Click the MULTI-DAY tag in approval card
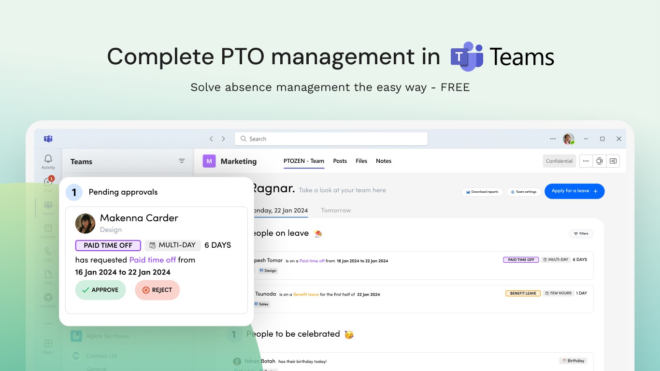 coord(172,245)
